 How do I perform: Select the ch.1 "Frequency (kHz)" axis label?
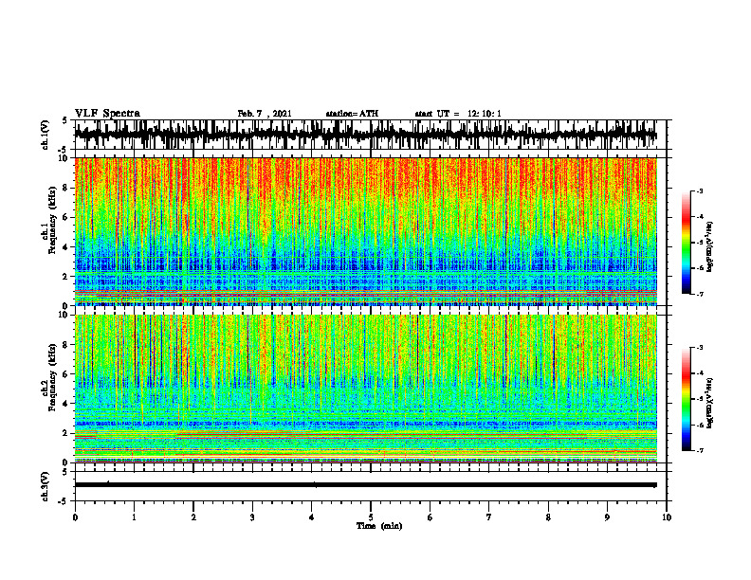53,220
